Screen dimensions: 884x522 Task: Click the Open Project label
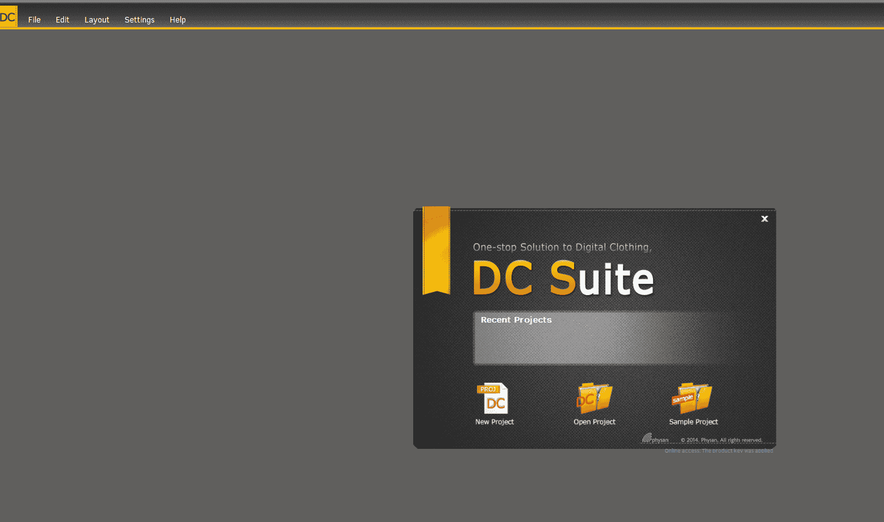(594, 421)
